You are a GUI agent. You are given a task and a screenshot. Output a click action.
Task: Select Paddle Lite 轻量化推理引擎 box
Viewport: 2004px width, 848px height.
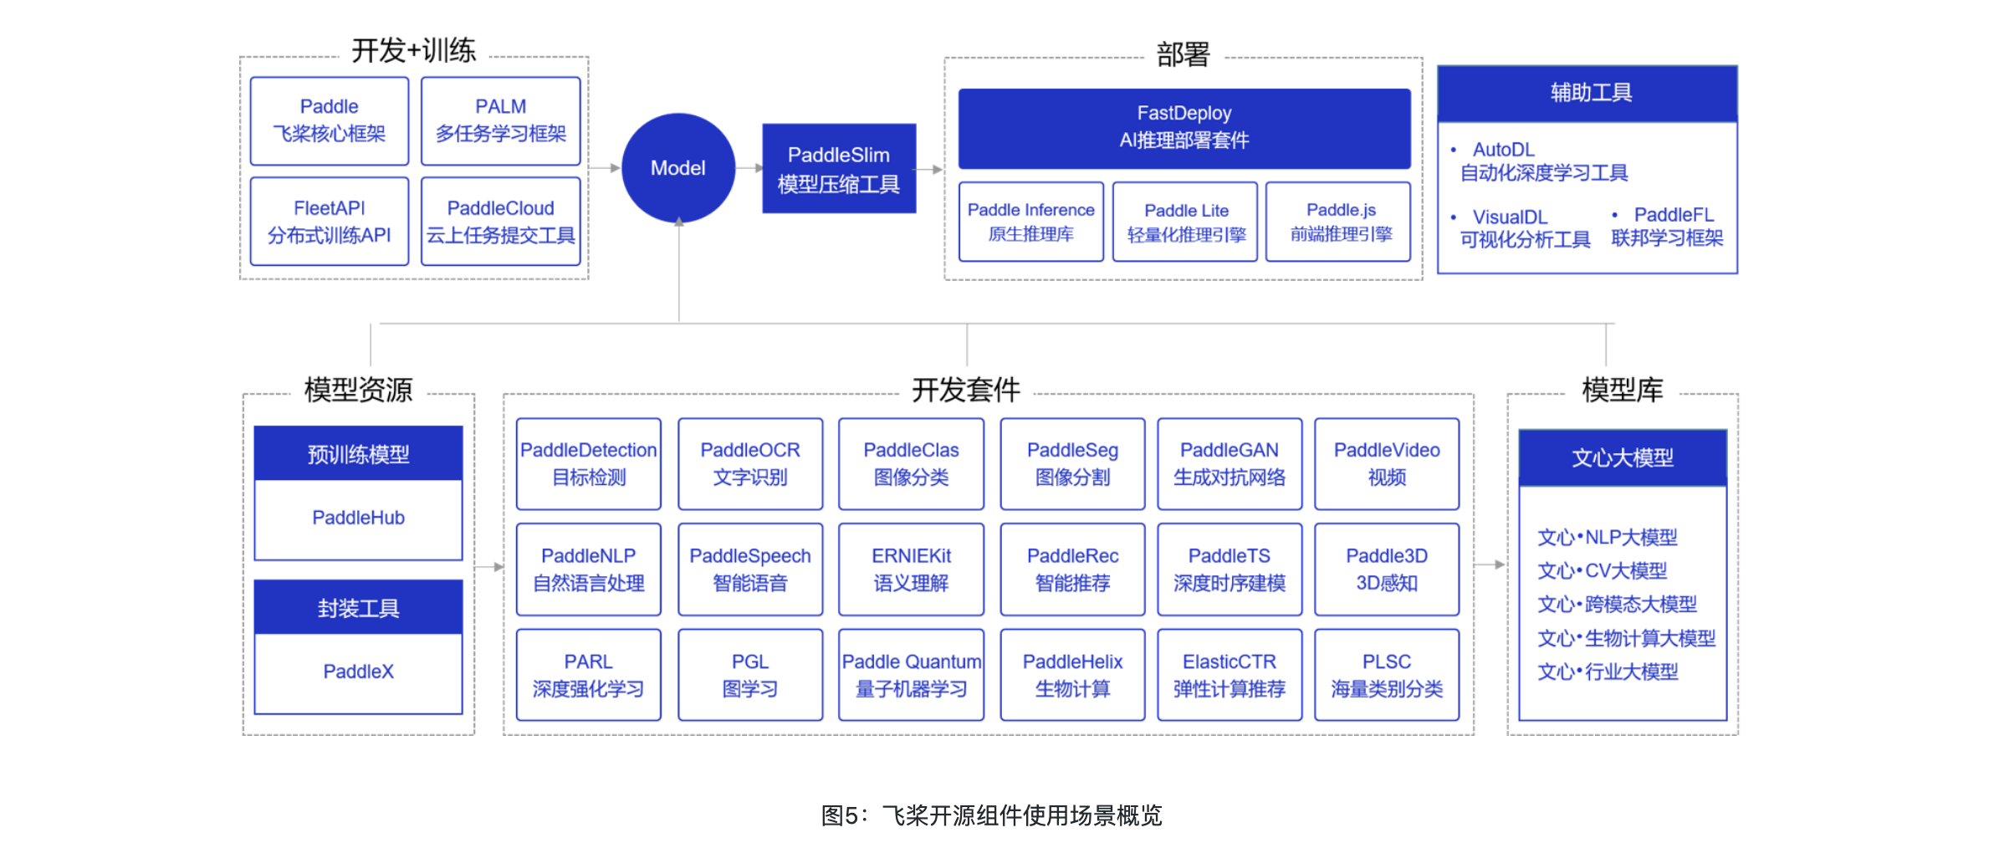pyautogui.click(x=1186, y=222)
